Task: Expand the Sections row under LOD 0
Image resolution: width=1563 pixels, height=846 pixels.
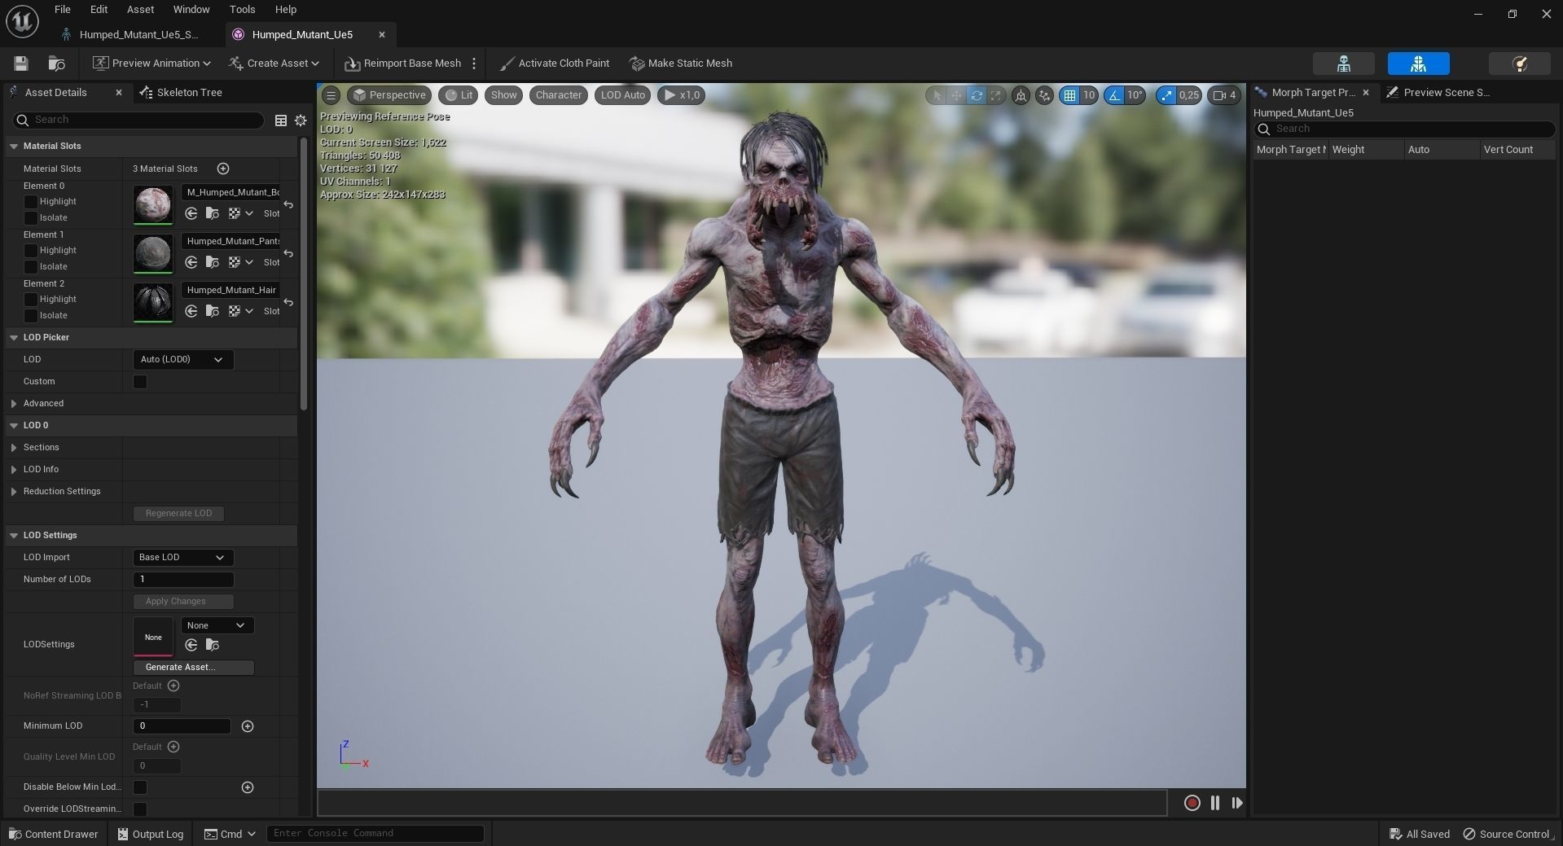Action: 14,448
